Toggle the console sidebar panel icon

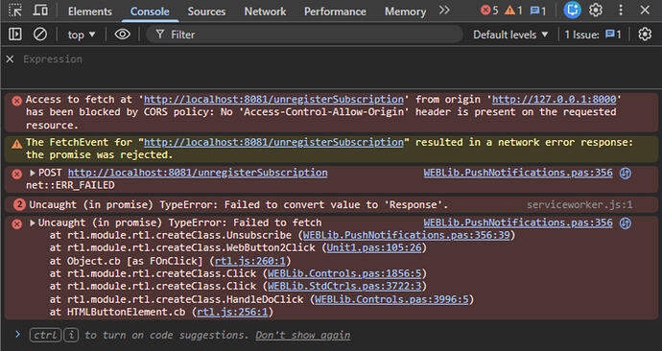click(15, 35)
